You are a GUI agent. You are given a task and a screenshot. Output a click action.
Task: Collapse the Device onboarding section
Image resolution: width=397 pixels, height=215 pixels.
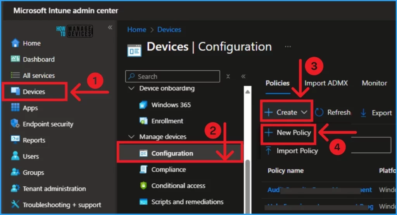(x=131, y=88)
